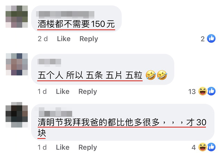The height and width of the screenshot is (155, 222).
Task: Like the 五个人 所以 五条 comment
Action: pos(63,92)
